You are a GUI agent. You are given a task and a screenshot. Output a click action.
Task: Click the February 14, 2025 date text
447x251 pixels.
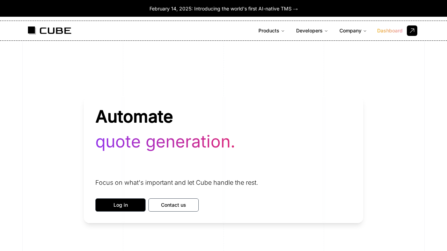[170, 9]
